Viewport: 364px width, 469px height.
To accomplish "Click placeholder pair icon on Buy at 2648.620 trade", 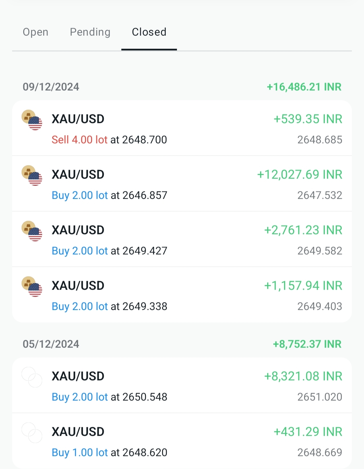I will click(32, 433).
